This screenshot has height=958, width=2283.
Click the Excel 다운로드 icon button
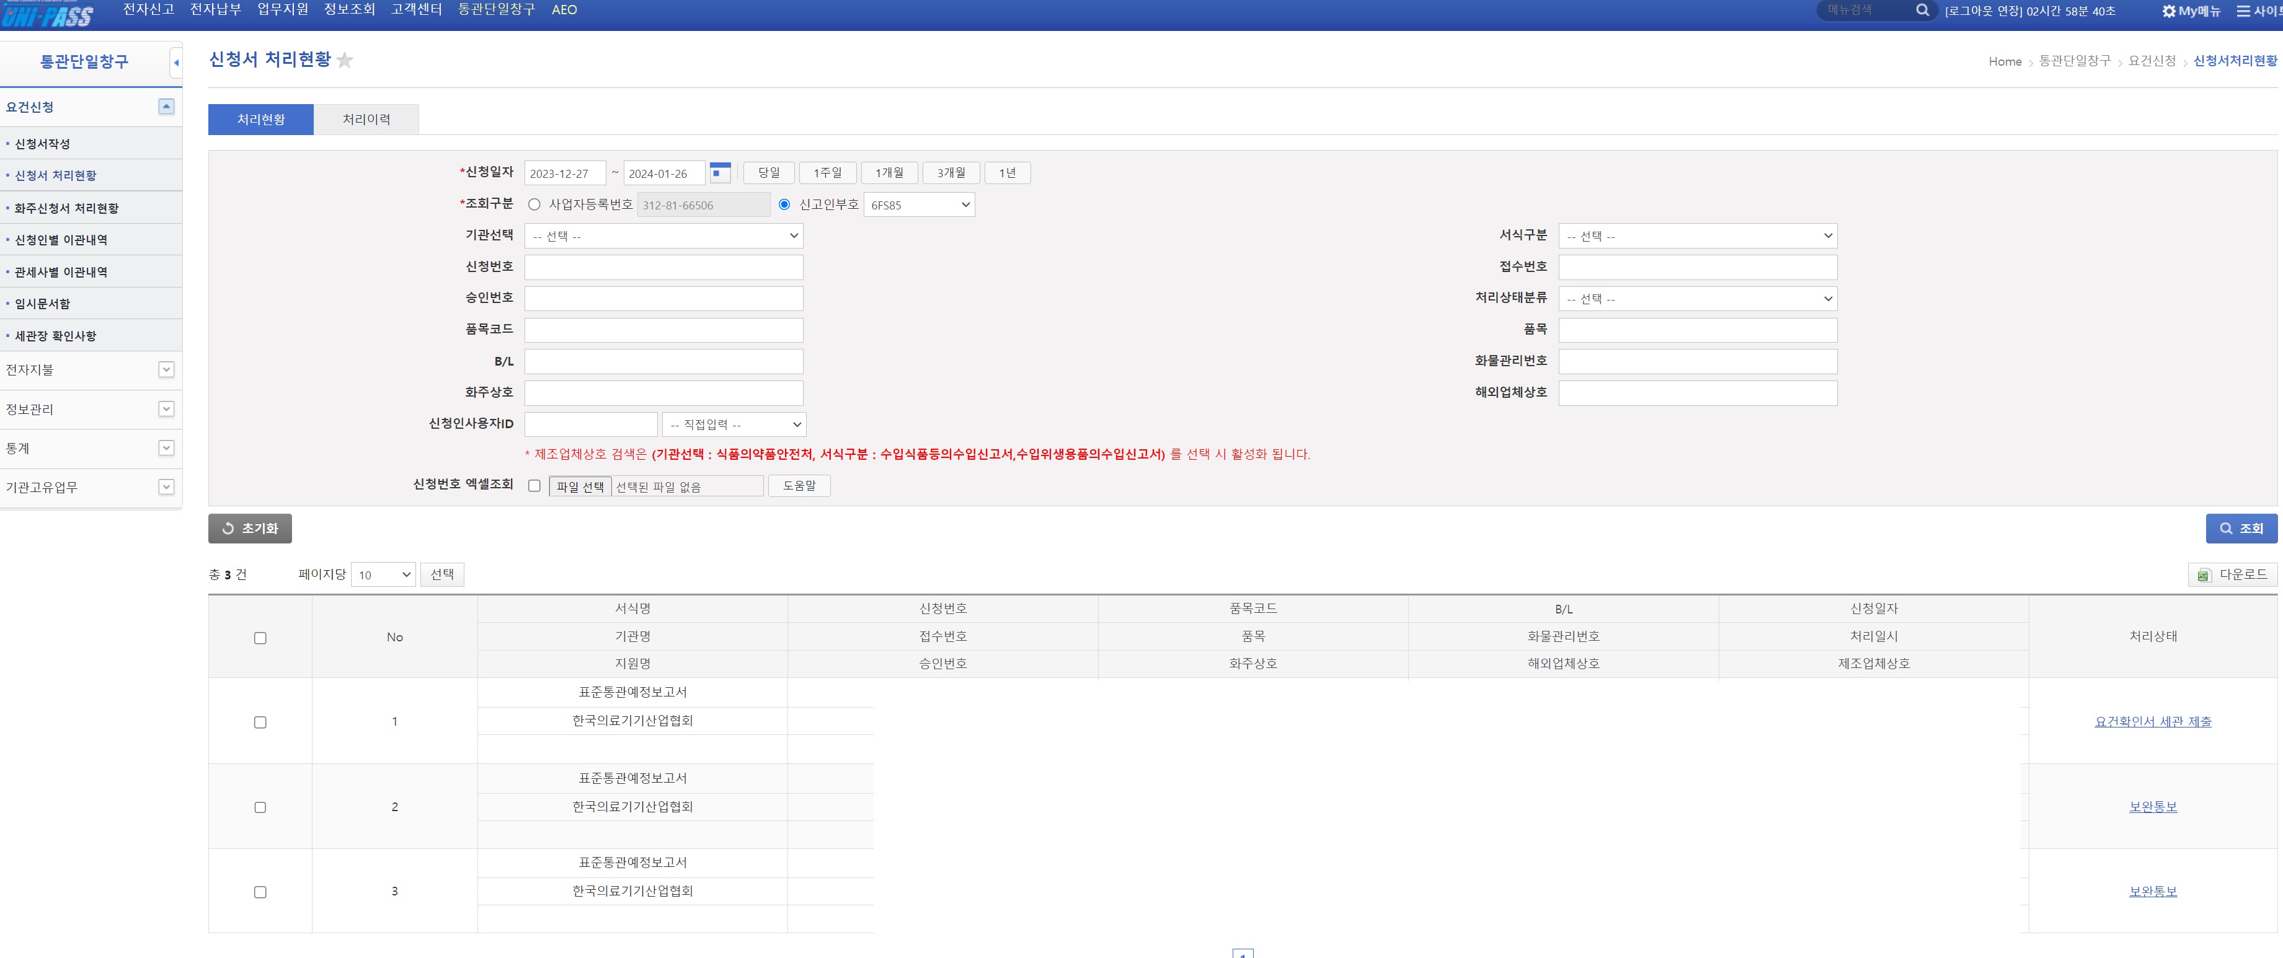coord(2232,574)
